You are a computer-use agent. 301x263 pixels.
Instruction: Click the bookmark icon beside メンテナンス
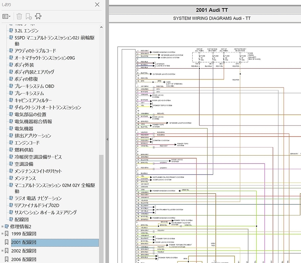[11, 178]
